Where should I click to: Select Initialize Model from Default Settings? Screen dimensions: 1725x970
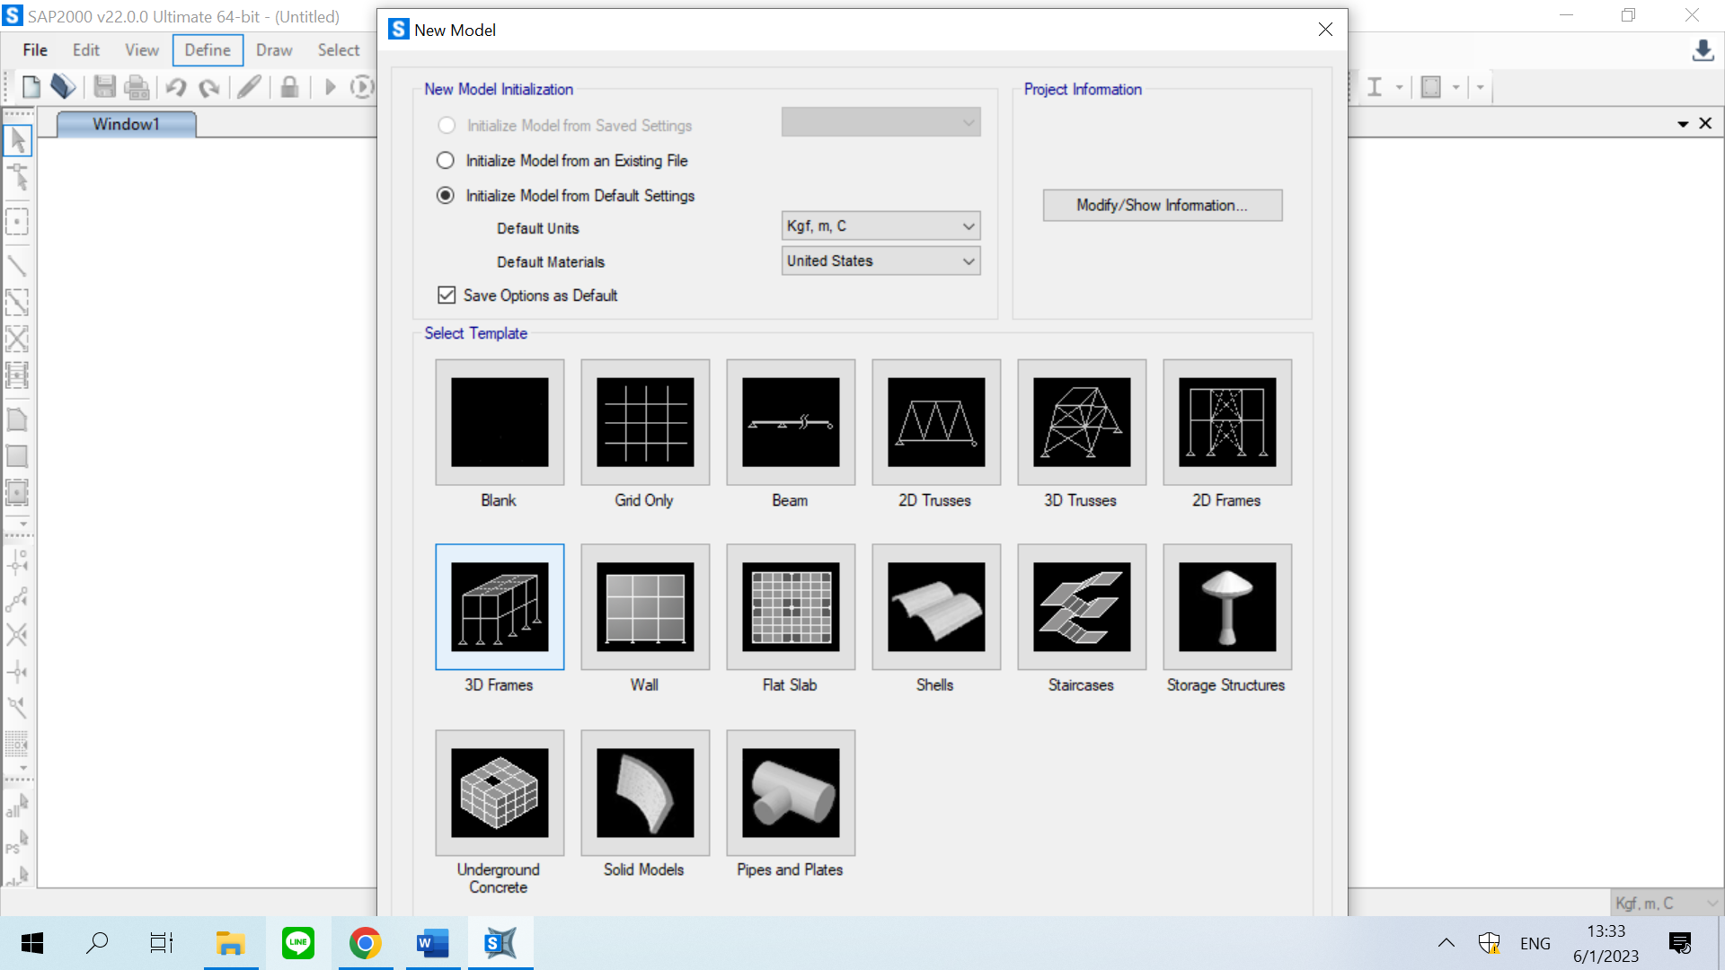(x=446, y=196)
